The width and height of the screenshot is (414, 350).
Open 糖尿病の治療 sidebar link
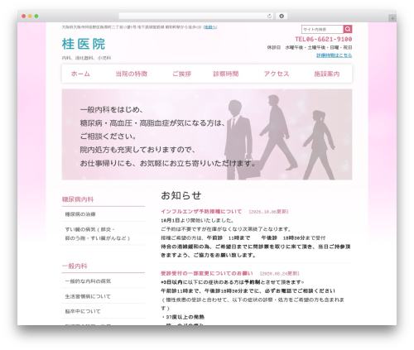pyautogui.click(x=80, y=214)
